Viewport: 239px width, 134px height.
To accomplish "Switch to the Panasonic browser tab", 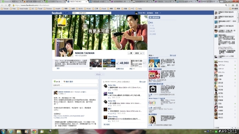I will coord(12,1).
